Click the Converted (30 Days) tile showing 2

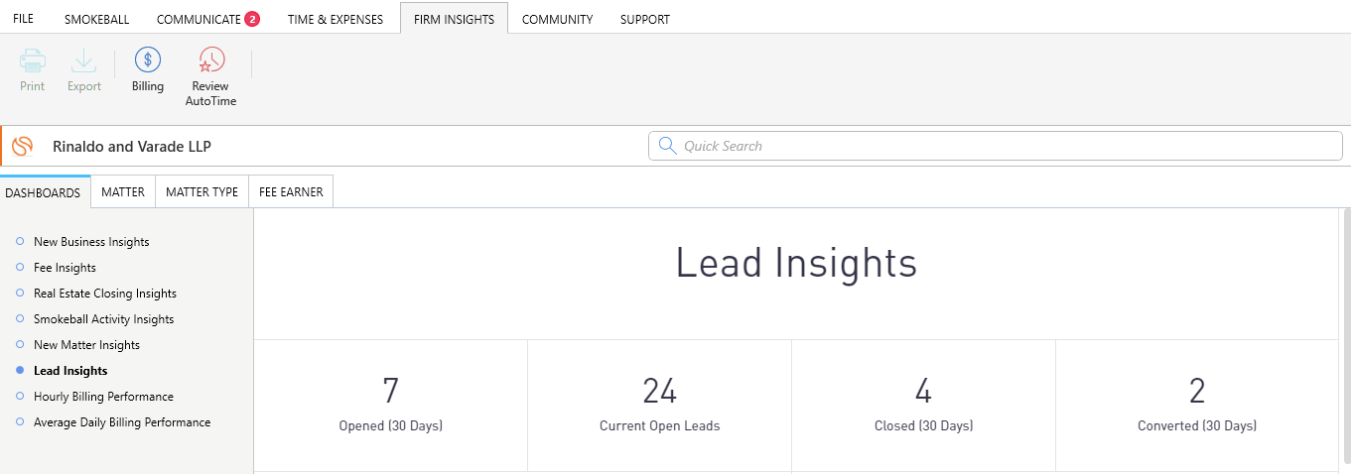(x=1197, y=406)
